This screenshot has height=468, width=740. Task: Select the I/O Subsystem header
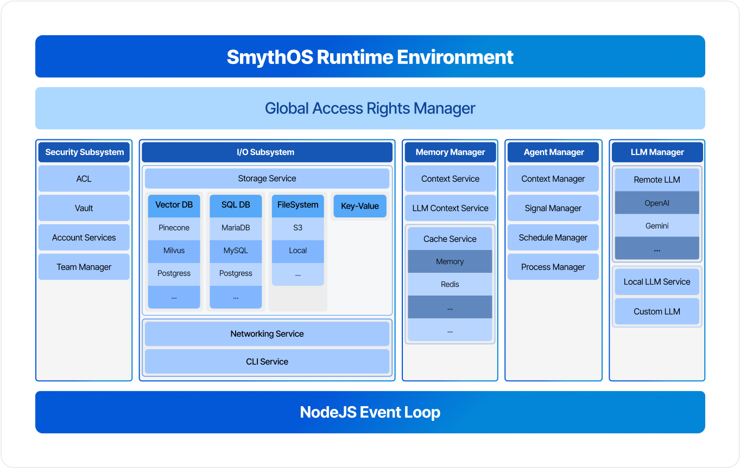coord(266,152)
